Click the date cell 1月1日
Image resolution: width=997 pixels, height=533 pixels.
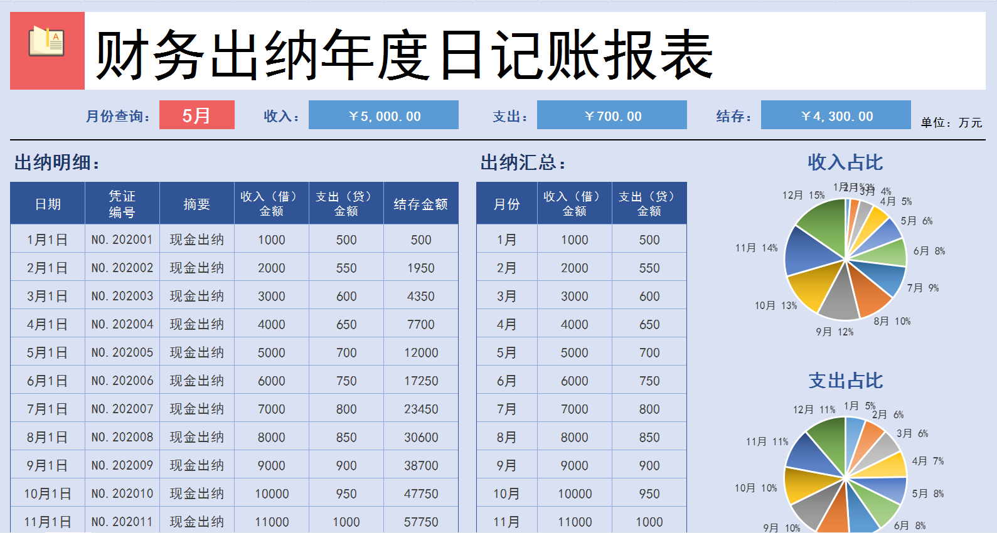(48, 240)
